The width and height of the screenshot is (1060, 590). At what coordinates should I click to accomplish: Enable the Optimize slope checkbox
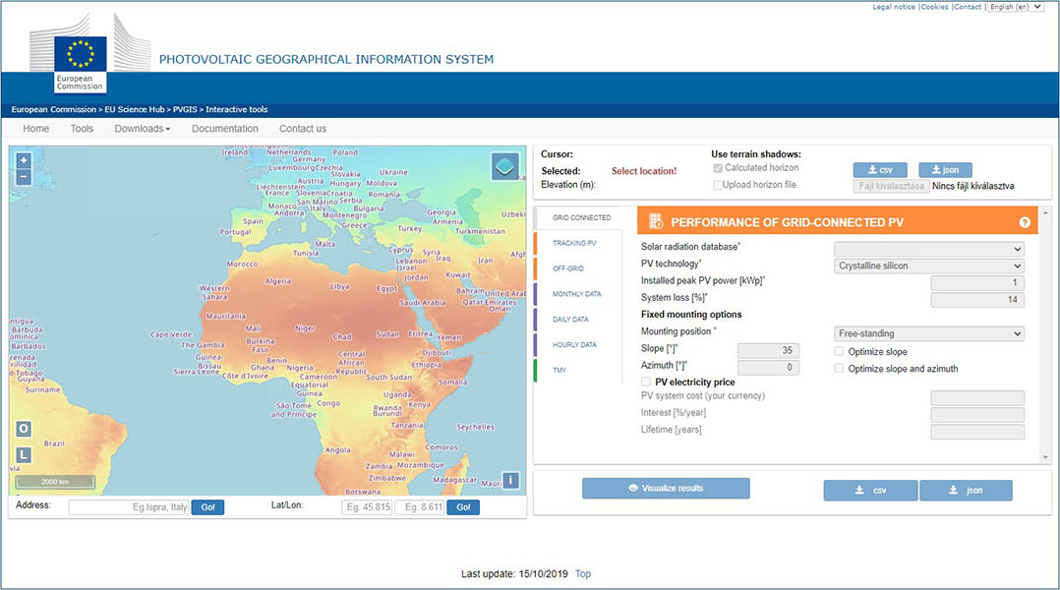pos(839,351)
